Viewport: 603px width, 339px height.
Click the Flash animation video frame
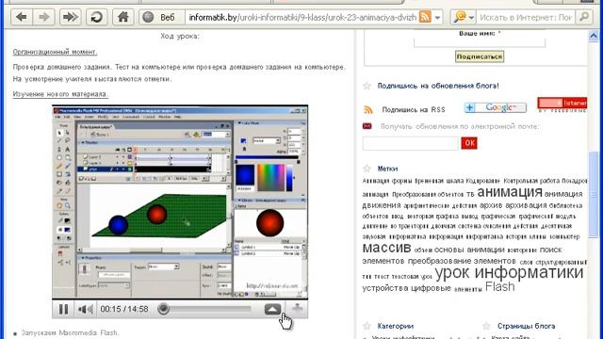coord(180,202)
